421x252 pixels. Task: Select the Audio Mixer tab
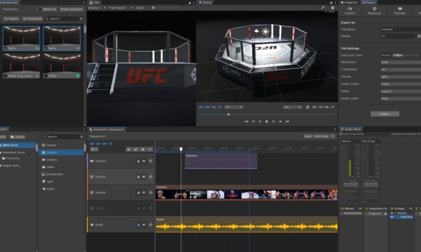351,129
